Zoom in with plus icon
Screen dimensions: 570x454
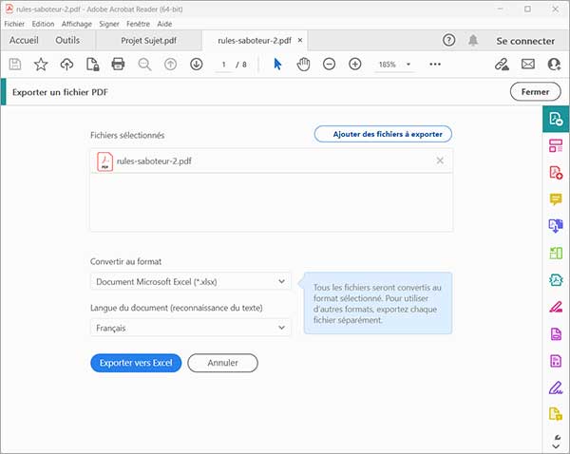354,65
